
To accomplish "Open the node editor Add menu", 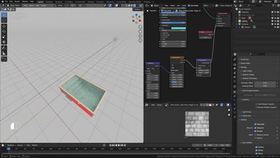I will click(x=178, y=6).
